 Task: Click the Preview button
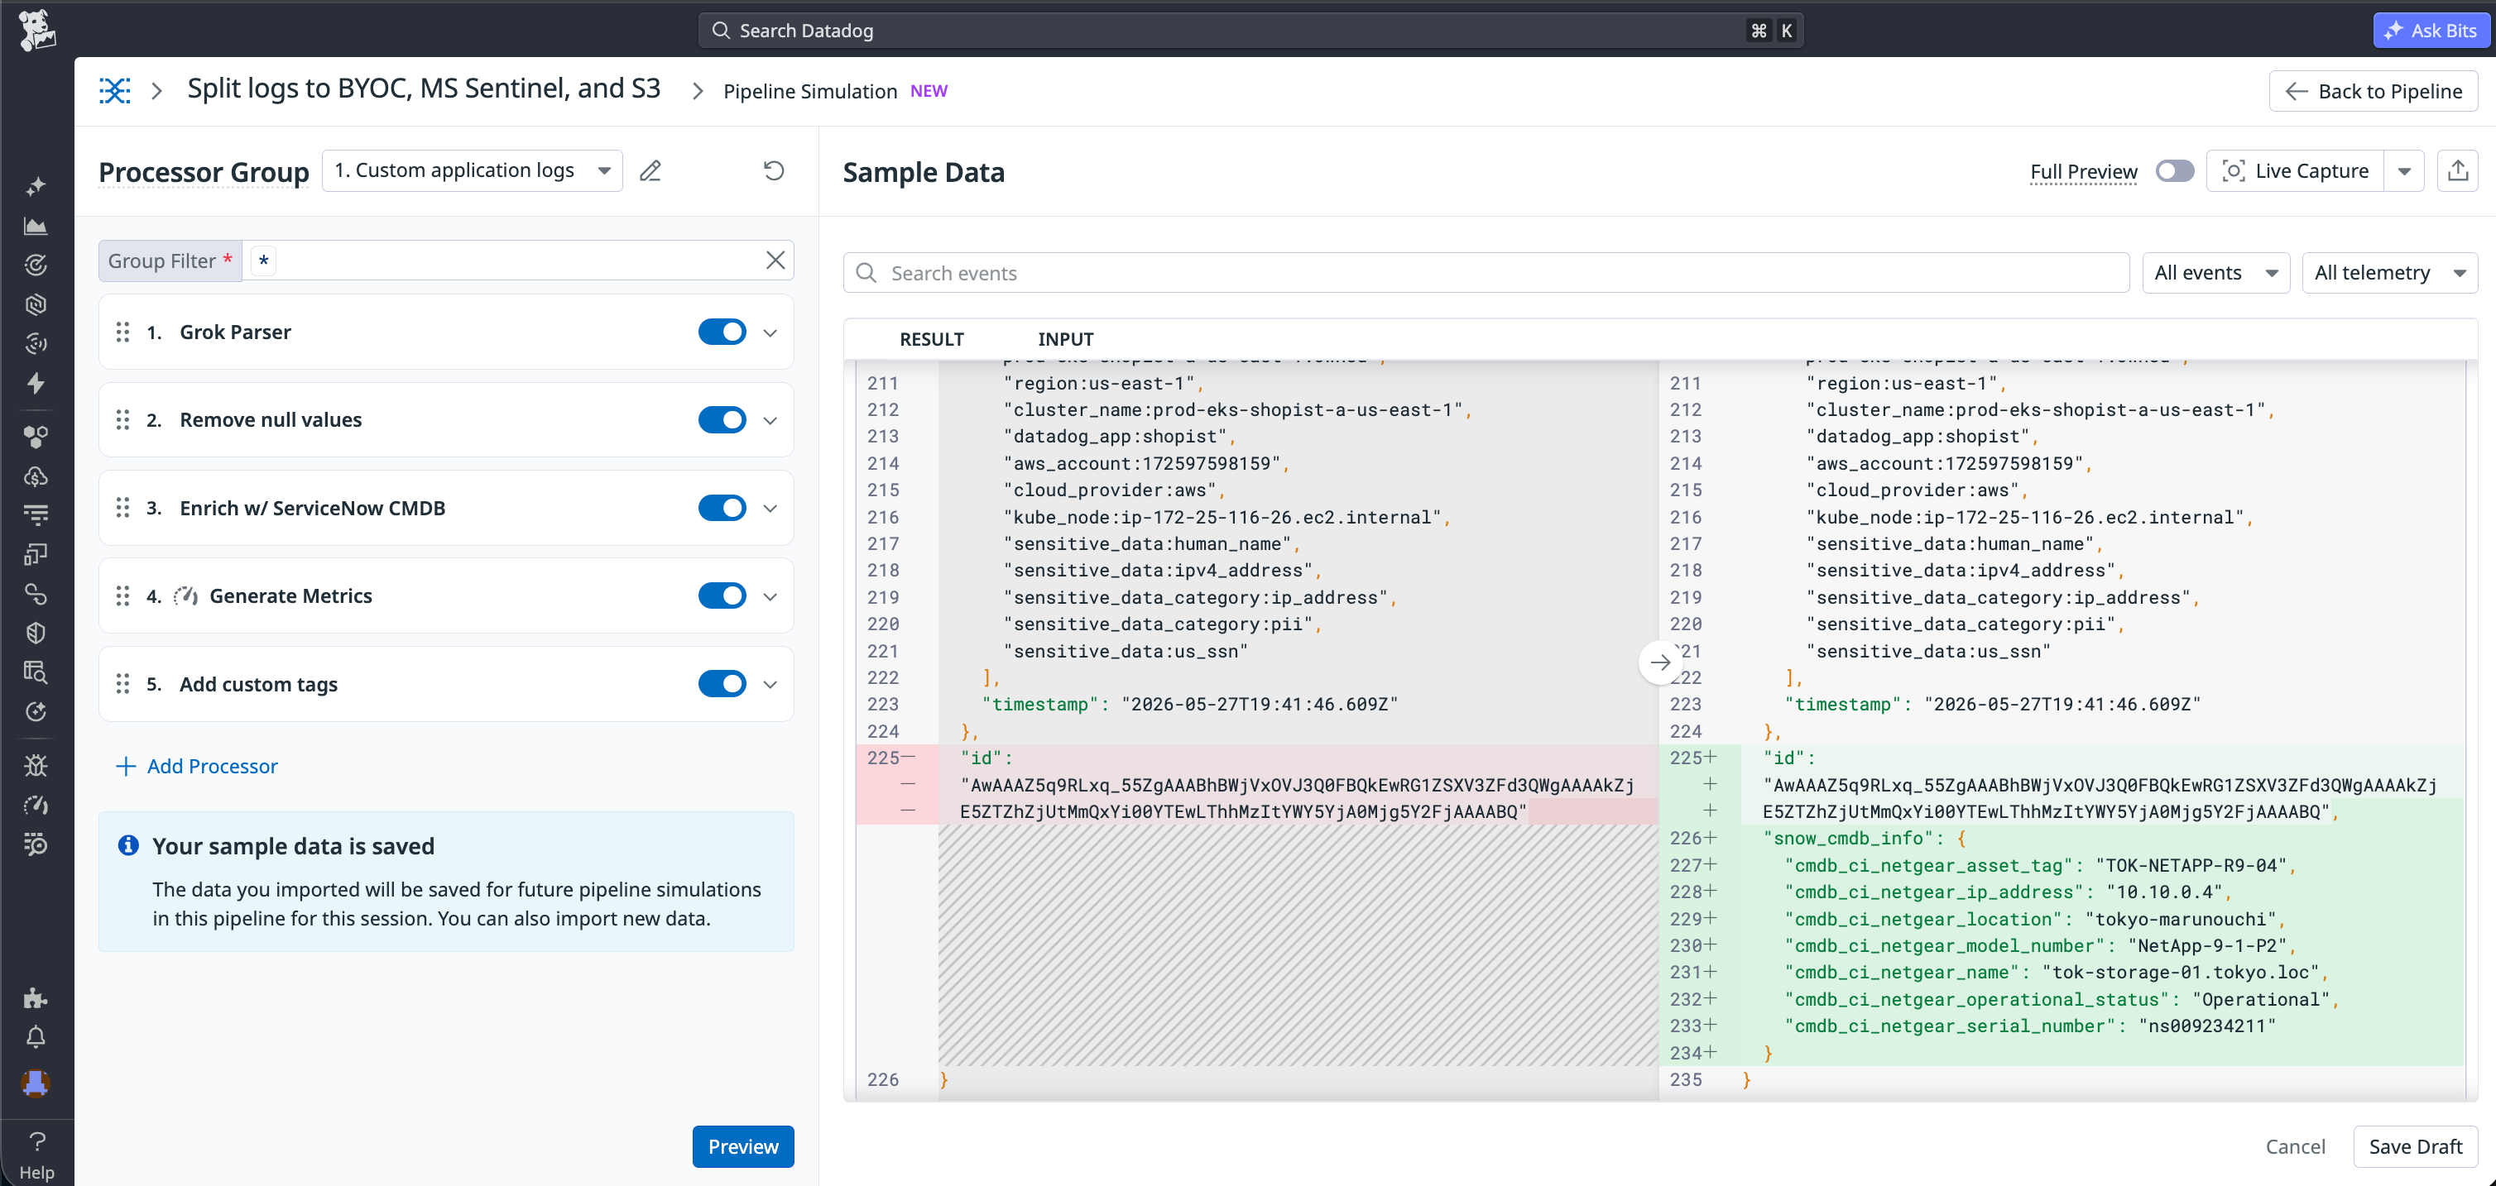pyautogui.click(x=743, y=1146)
